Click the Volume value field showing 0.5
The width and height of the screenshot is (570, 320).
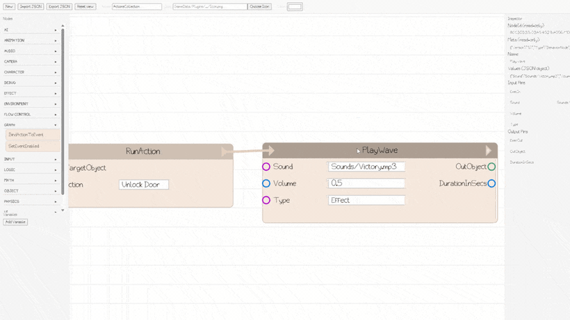366,183
